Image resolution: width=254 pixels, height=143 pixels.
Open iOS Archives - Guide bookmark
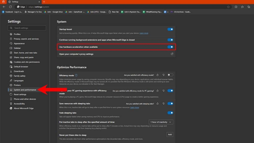(181, 12)
